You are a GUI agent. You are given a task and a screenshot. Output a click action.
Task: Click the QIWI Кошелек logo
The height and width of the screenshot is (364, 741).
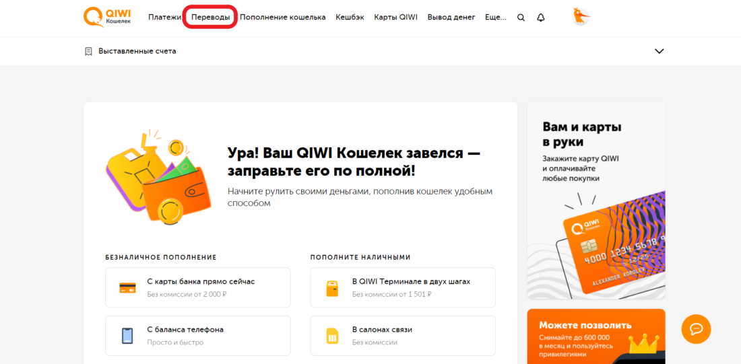pos(106,17)
